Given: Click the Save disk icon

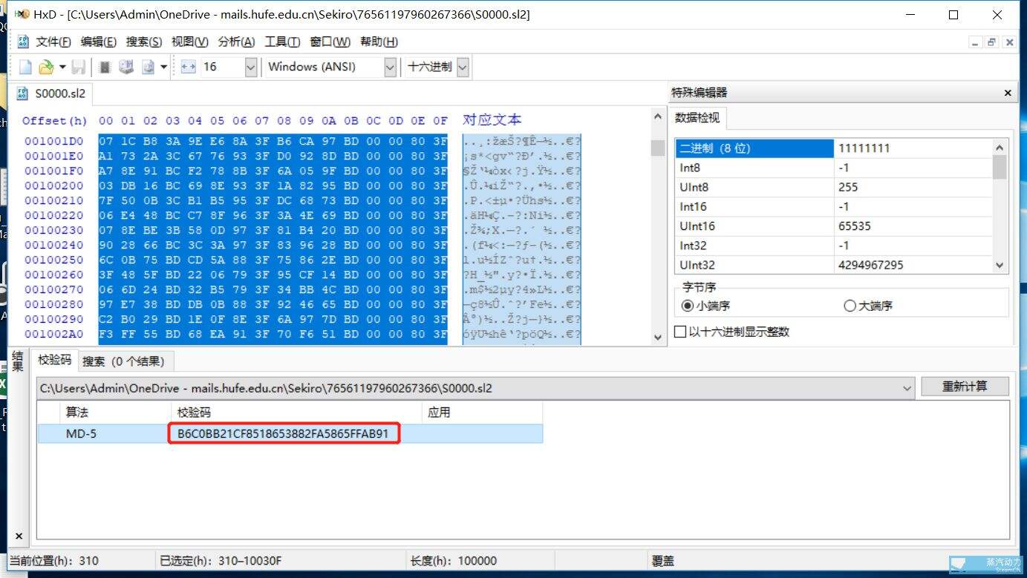Looking at the screenshot, I should pyautogui.click(x=78, y=67).
